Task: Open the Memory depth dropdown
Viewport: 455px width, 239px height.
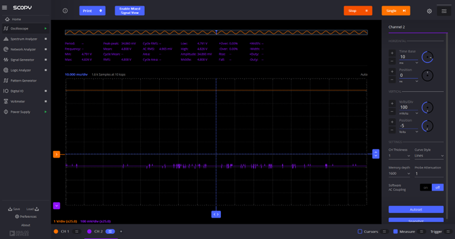Action: 399,174
